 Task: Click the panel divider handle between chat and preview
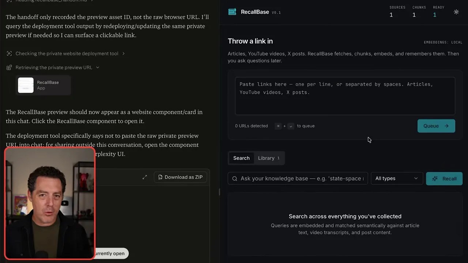pos(219,192)
